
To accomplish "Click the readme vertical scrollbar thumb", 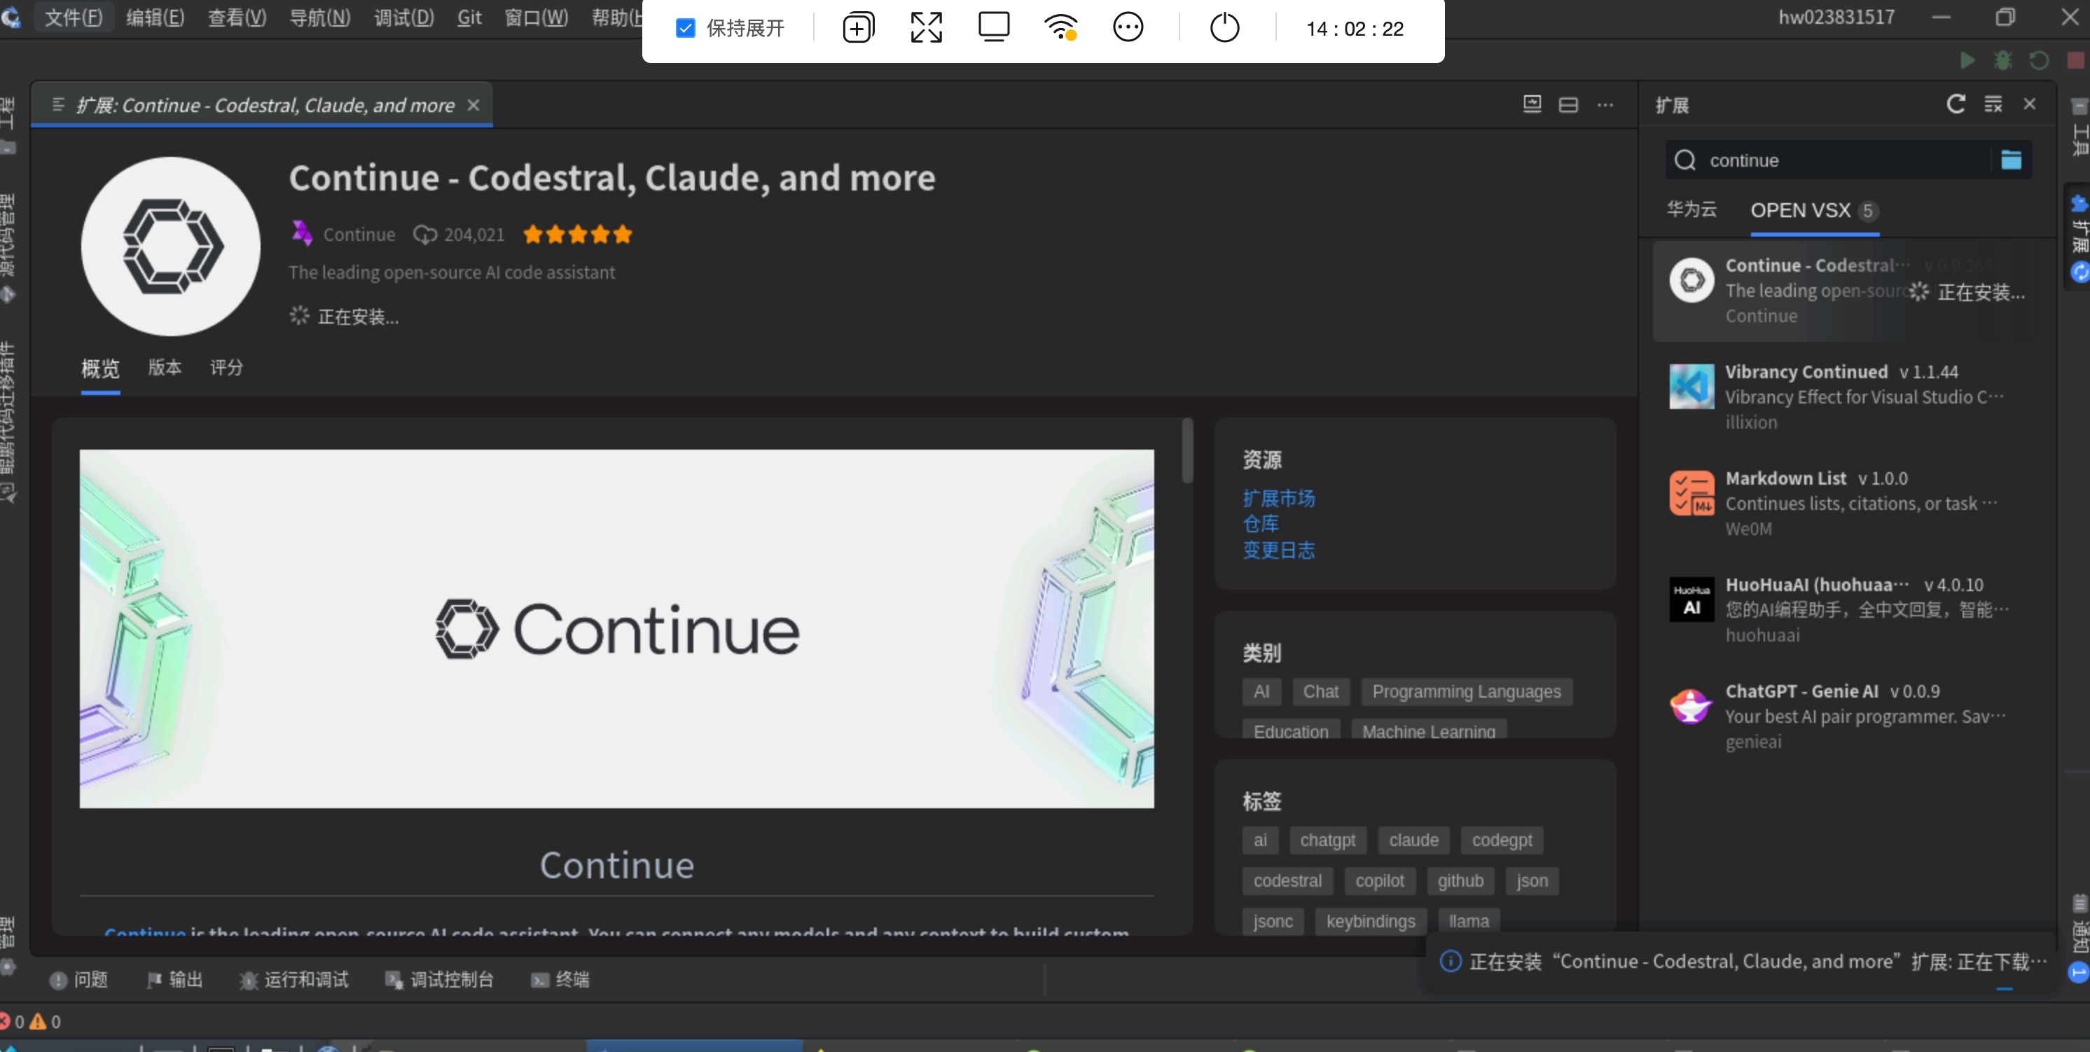I will click(x=1187, y=450).
